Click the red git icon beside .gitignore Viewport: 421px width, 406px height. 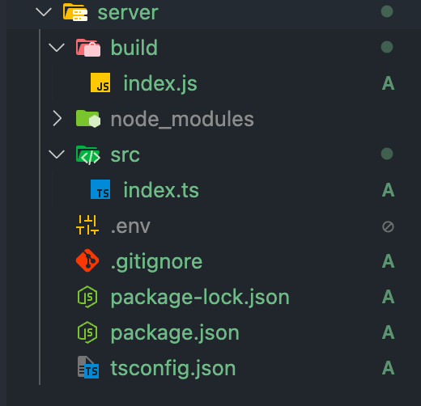click(x=87, y=260)
